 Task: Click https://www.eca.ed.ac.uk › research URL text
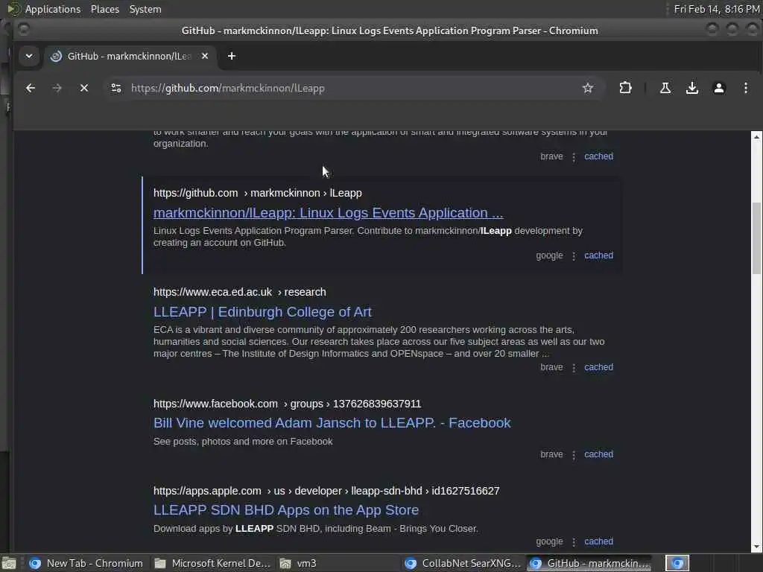tap(239, 292)
